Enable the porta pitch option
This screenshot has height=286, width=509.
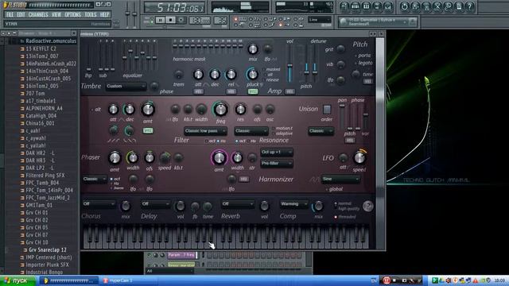pyautogui.click(x=363, y=56)
